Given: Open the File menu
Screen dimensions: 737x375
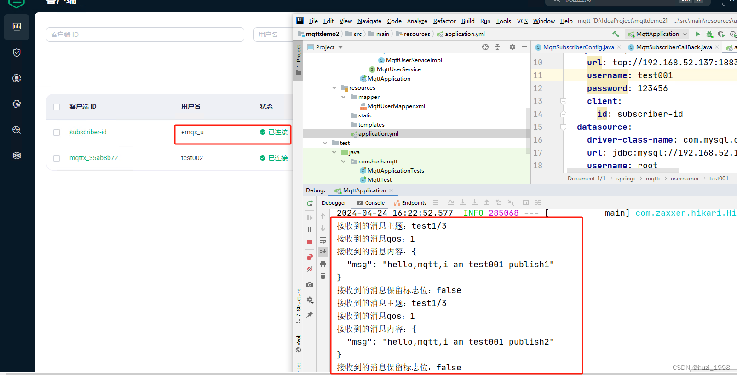Looking at the screenshot, I should click(313, 21).
